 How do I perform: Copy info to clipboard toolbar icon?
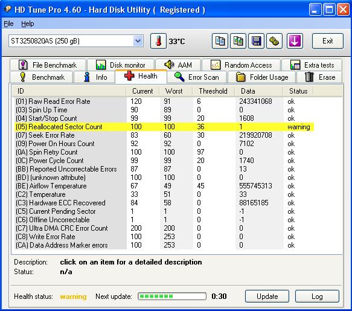pos(220,41)
